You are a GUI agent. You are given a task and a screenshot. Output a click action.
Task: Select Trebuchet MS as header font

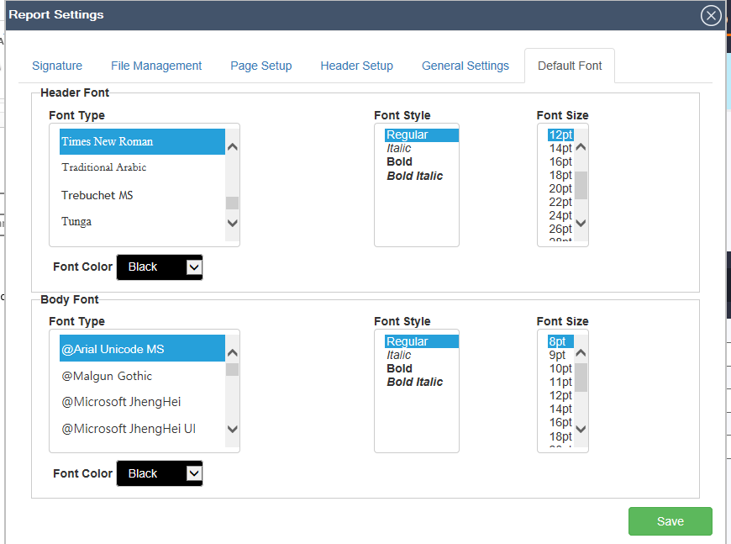[x=97, y=195]
